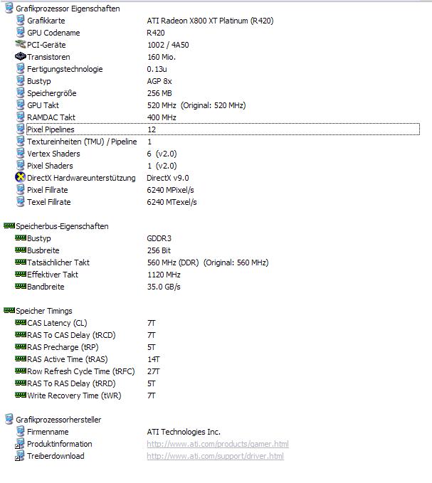Click the company name ATI Technologies Inc.
Viewport: 432px width, 483px height.
pyautogui.click(x=184, y=432)
